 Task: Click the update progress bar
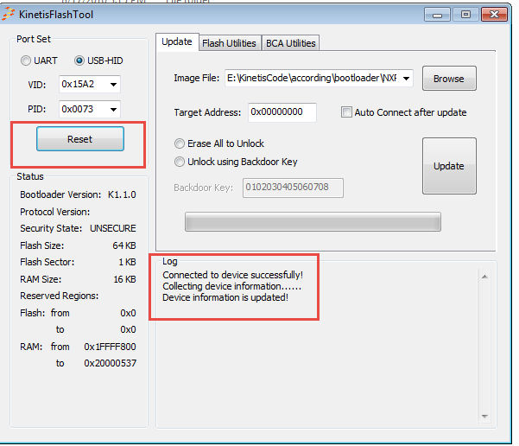[313, 221]
